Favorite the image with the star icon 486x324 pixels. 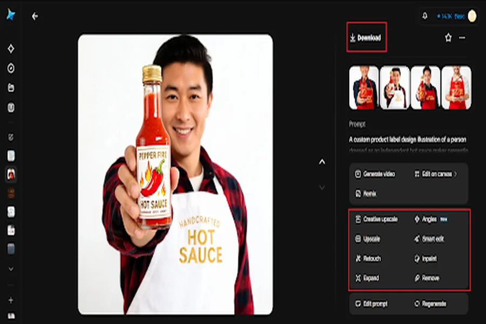(x=448, y=38)
